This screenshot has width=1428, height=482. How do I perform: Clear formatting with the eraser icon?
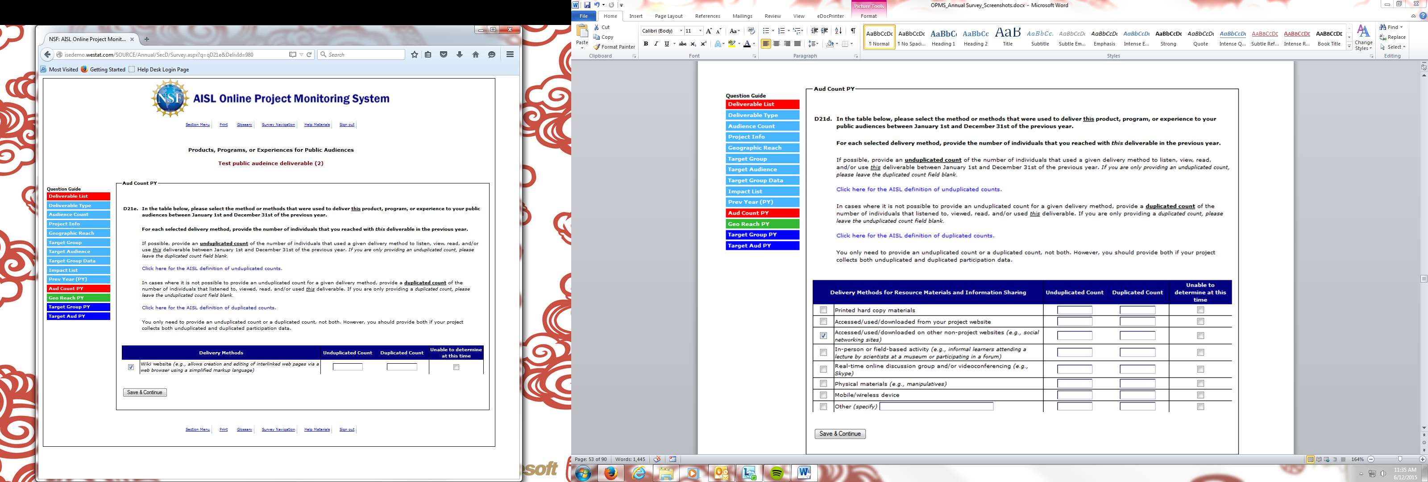tap(751, 31)
